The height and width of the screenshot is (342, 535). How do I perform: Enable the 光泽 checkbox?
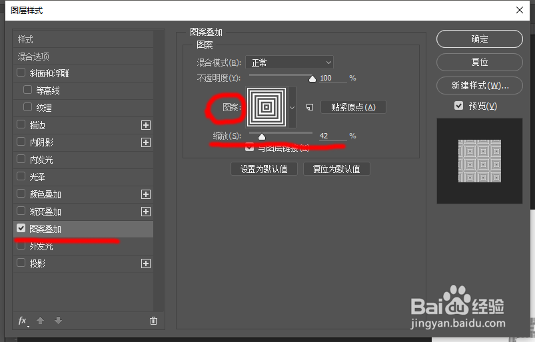point(21,176)
